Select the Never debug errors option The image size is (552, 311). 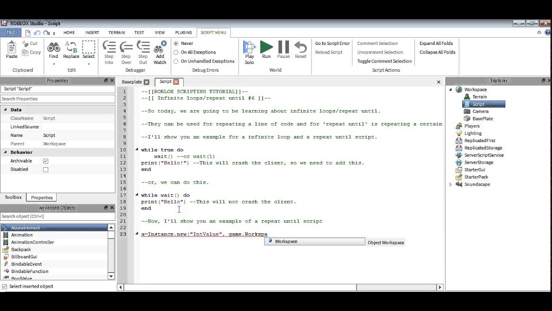176,44
